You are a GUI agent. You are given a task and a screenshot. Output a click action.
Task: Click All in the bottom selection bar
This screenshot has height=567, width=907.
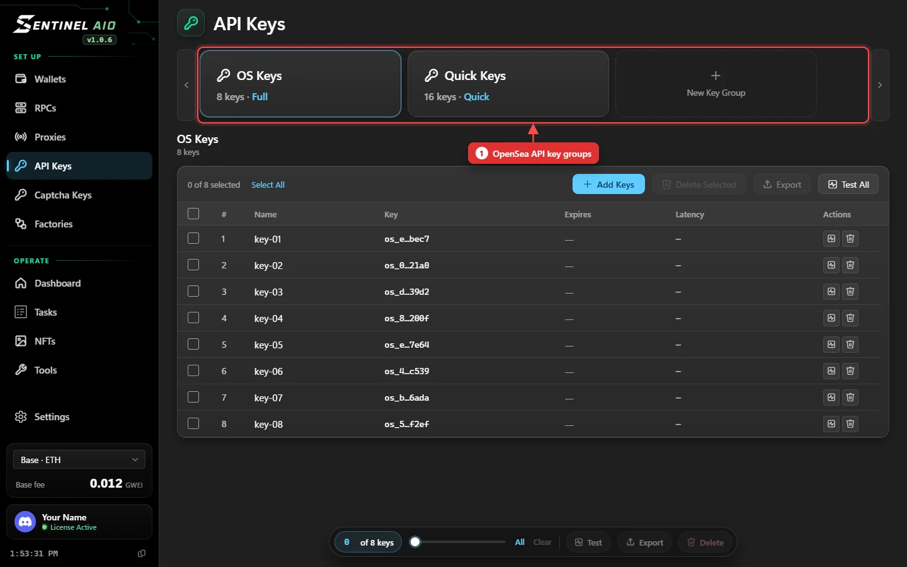tap(520, 542)
